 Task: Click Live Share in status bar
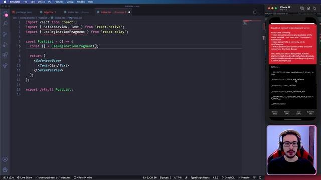[24, 178]
